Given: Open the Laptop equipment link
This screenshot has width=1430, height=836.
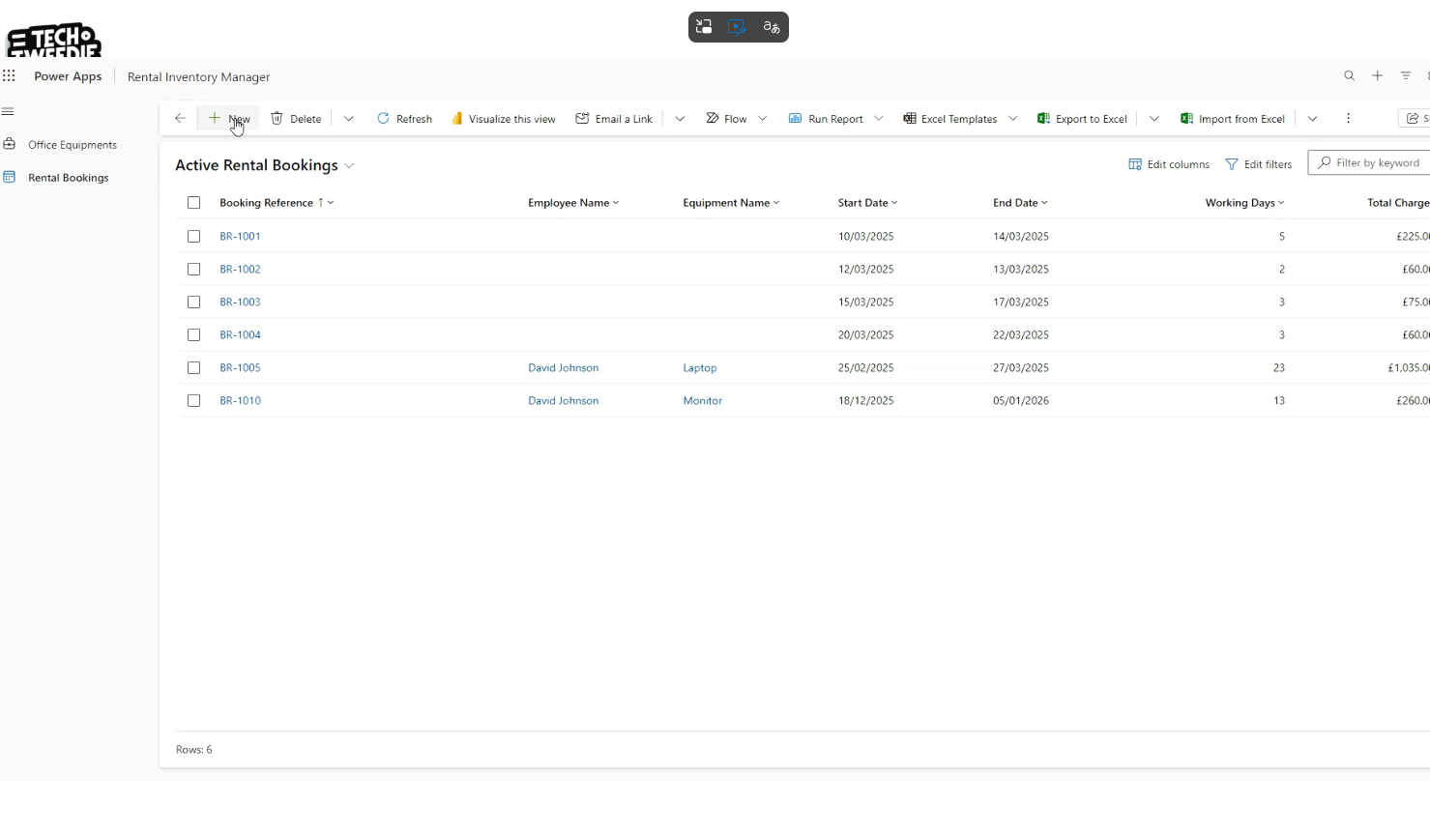Looking at the screenshot, I should click(699, 368).
